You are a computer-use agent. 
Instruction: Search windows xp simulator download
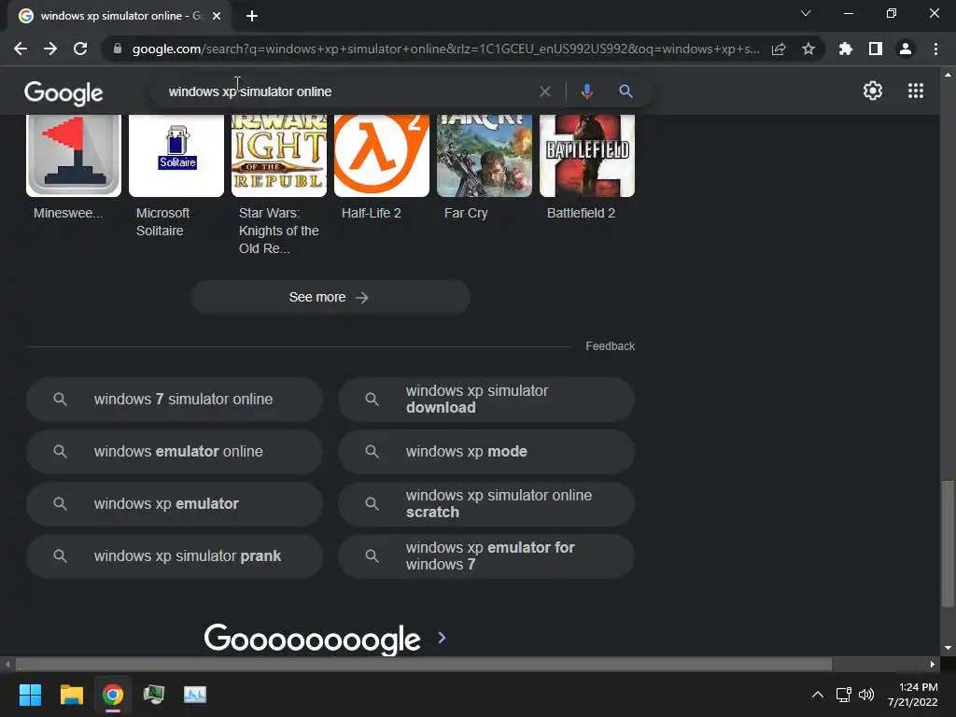pyautogui.click(x=486, y=400)
